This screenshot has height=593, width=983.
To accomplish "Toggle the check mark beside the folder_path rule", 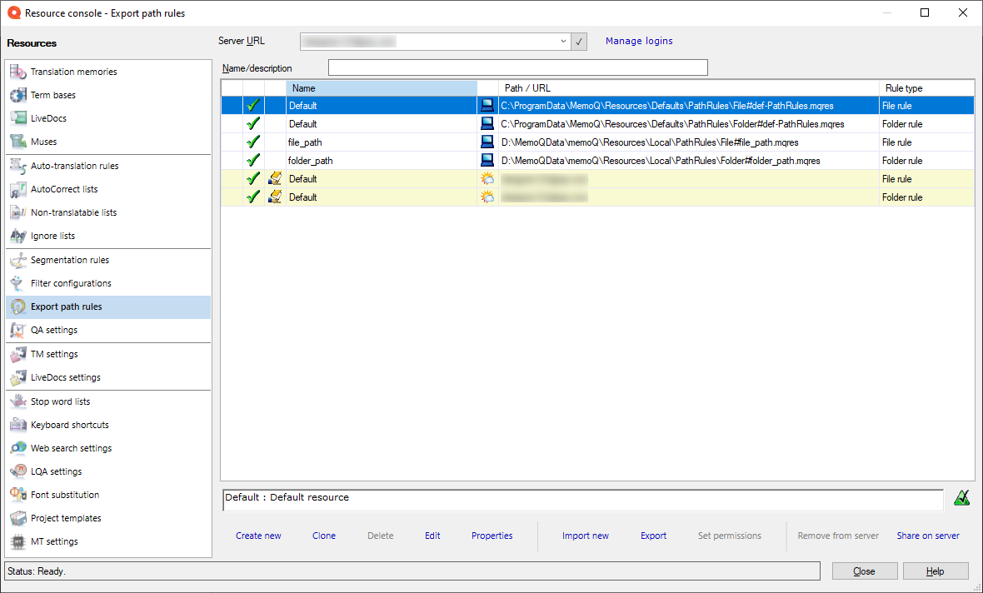I will pyautogui.click(x=253, y=160).
